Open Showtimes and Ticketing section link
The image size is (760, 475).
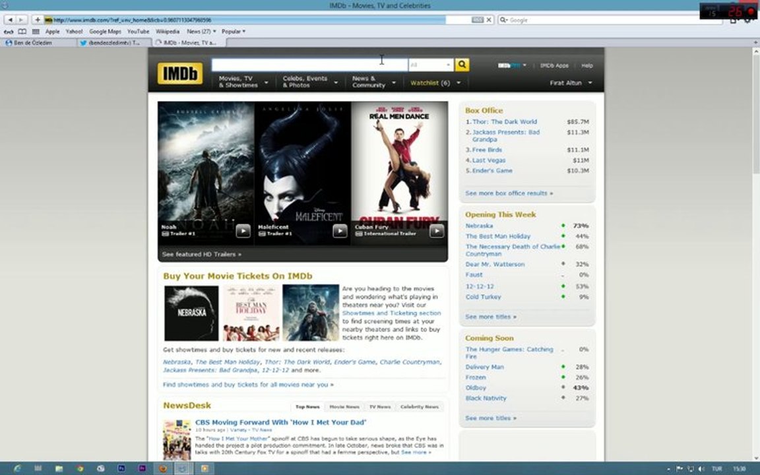[392, 313]
